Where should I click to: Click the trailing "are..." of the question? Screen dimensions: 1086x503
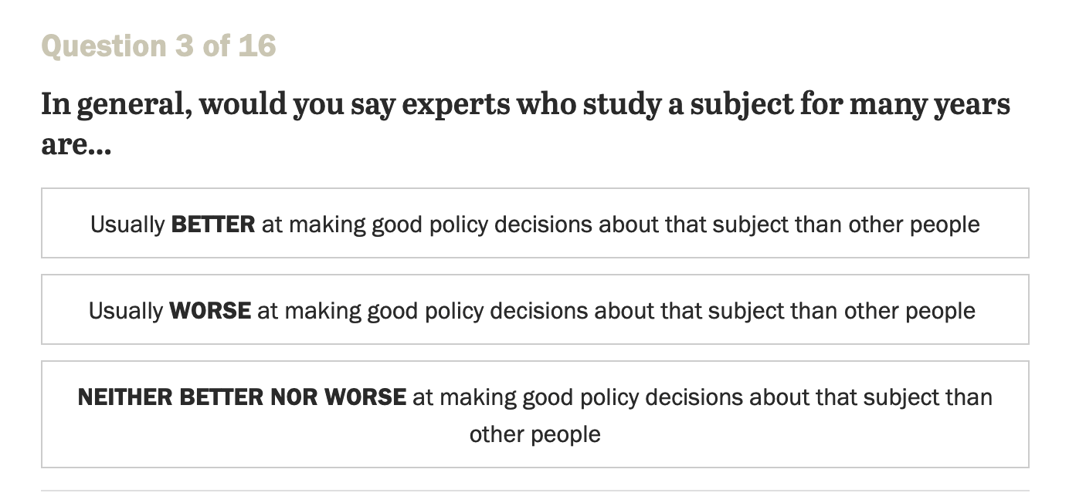coord(76,144)
